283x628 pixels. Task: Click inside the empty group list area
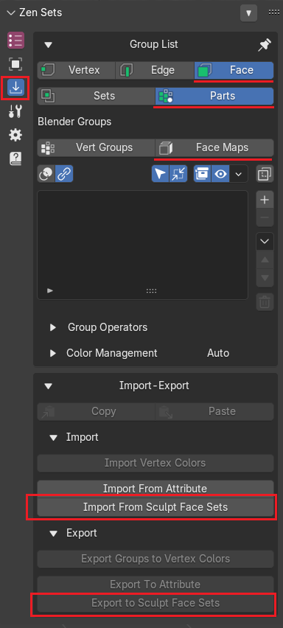[142, 240]
